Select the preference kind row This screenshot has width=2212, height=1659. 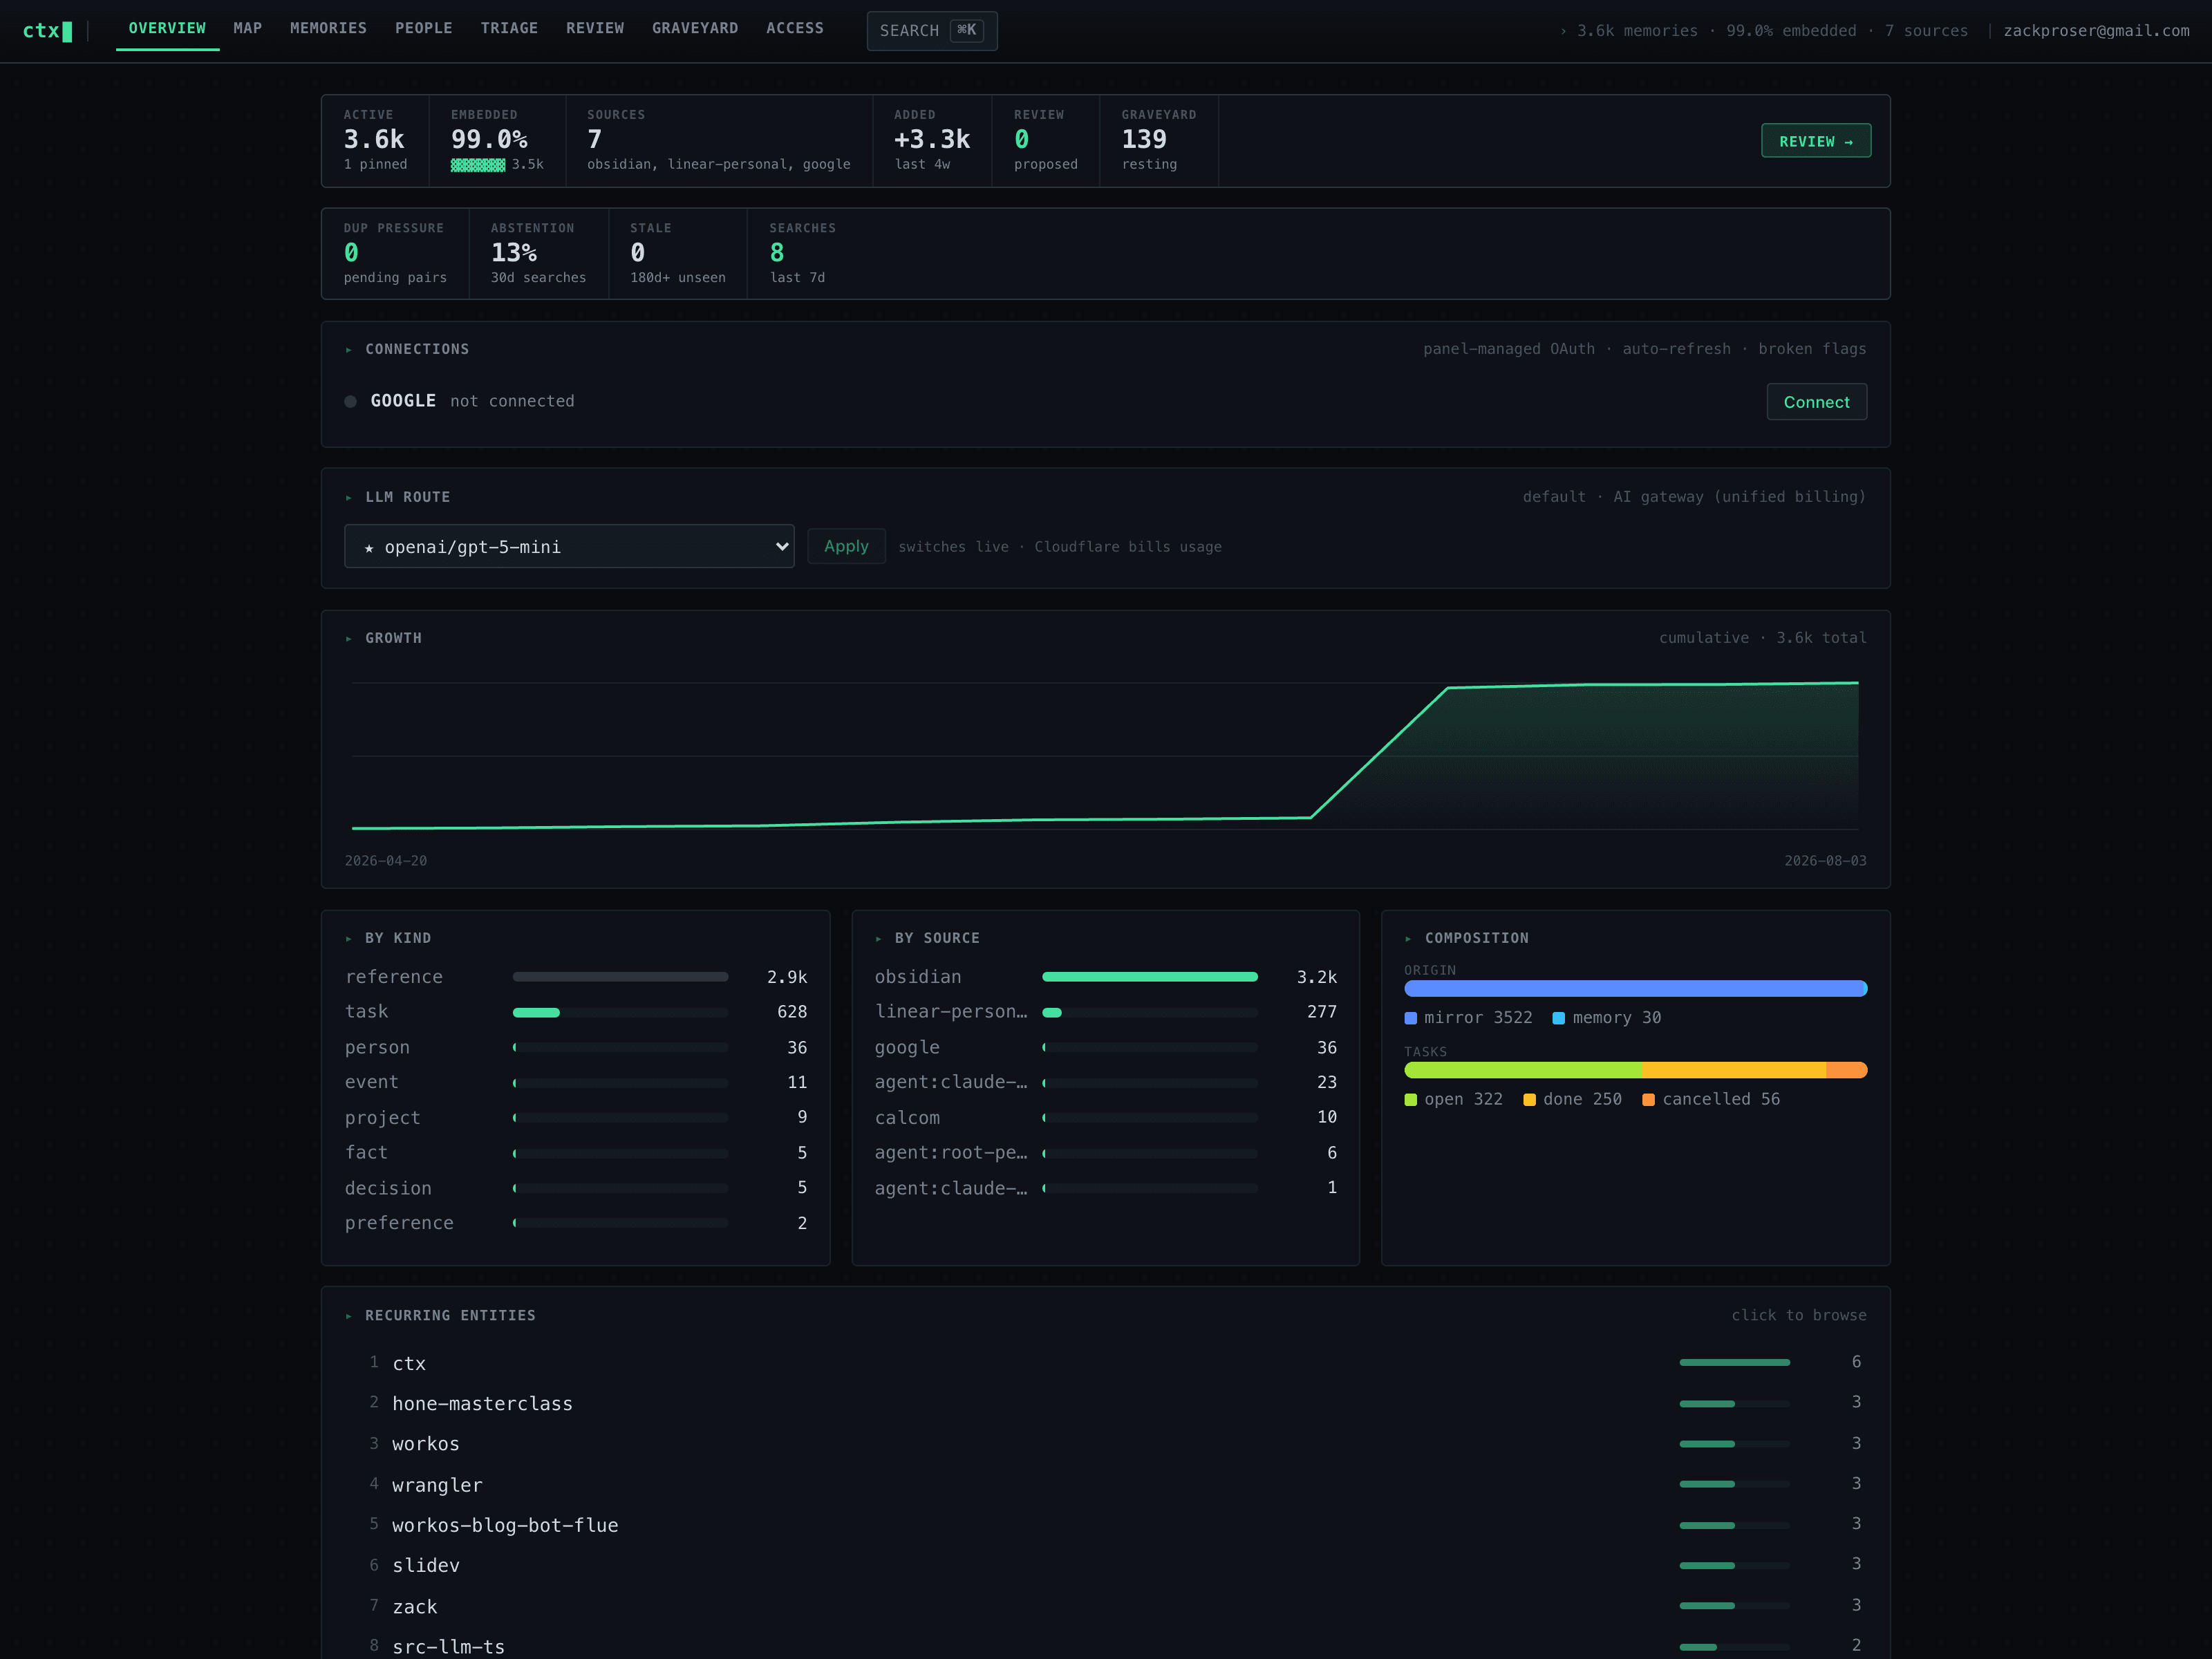[576, 1223]
